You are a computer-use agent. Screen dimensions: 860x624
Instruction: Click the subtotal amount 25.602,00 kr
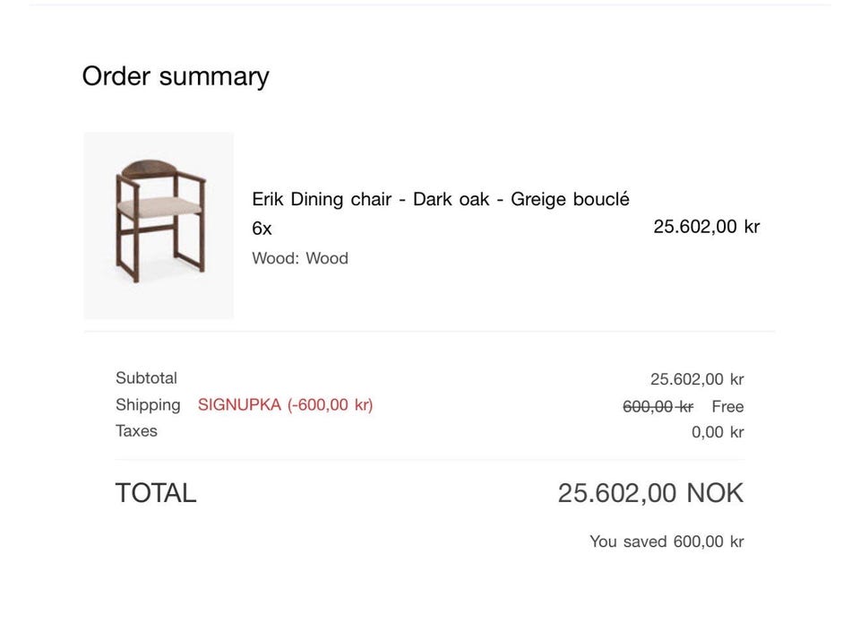(x=697, y=379)
